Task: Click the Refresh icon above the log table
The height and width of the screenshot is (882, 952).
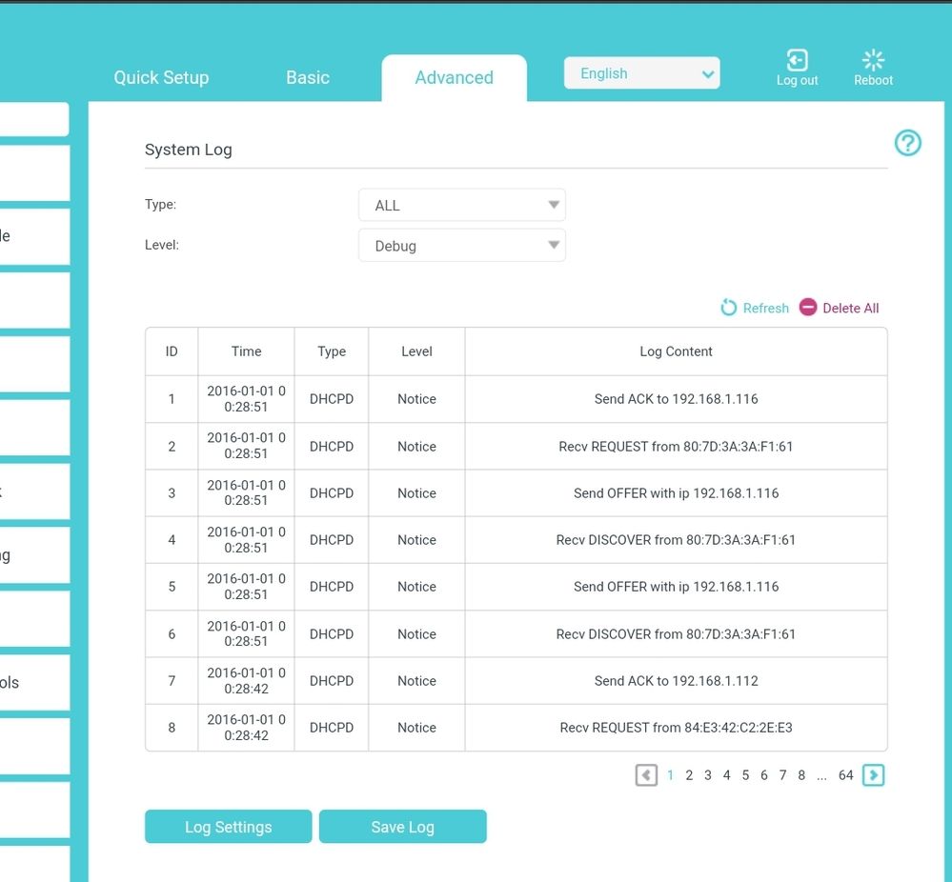Action: 729,308
